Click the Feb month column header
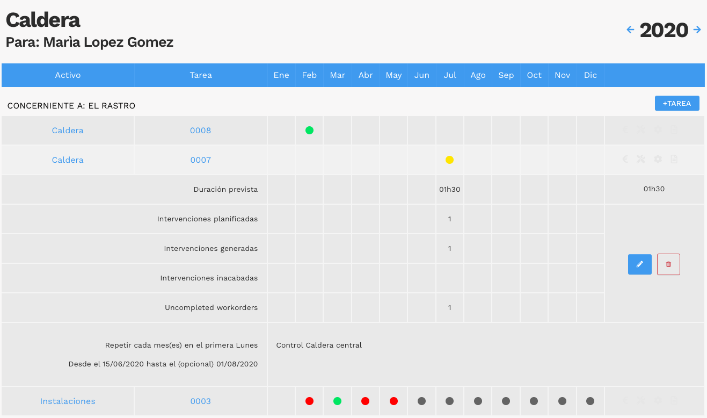Image resolution: width=707 pixels, height=418 pixels. pyautogui.click(x=309, y=75)
